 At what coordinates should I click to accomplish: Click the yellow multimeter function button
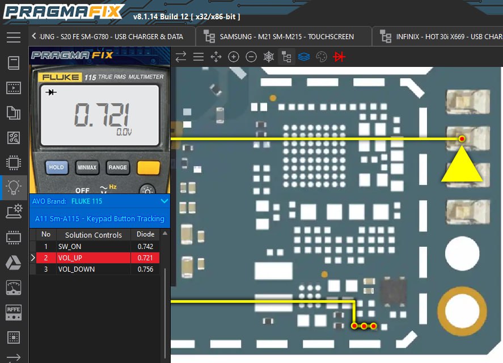pyautogui.click(x=148, y=167)
